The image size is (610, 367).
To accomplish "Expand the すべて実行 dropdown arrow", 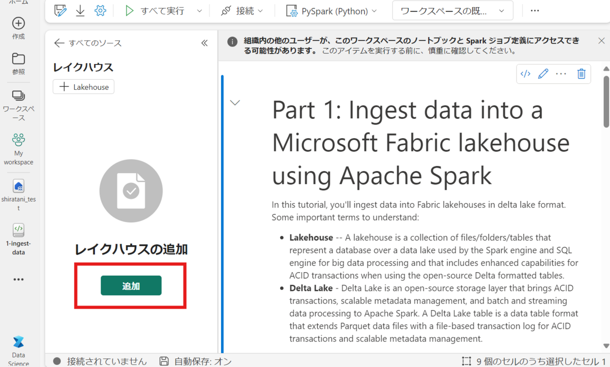I will point(199,11).
